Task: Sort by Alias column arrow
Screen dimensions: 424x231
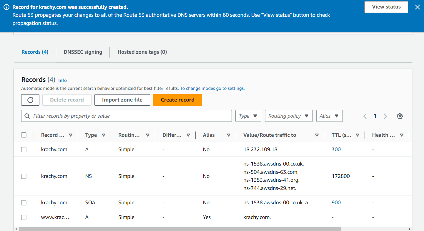Action: [x=229, y=135]
